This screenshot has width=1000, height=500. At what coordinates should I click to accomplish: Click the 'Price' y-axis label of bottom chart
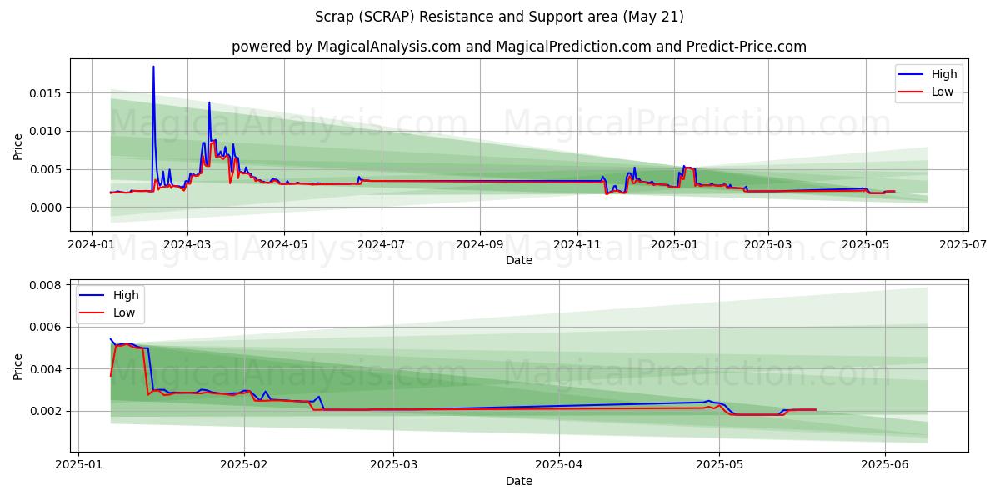pyautogui.click(x=18, y=366)
